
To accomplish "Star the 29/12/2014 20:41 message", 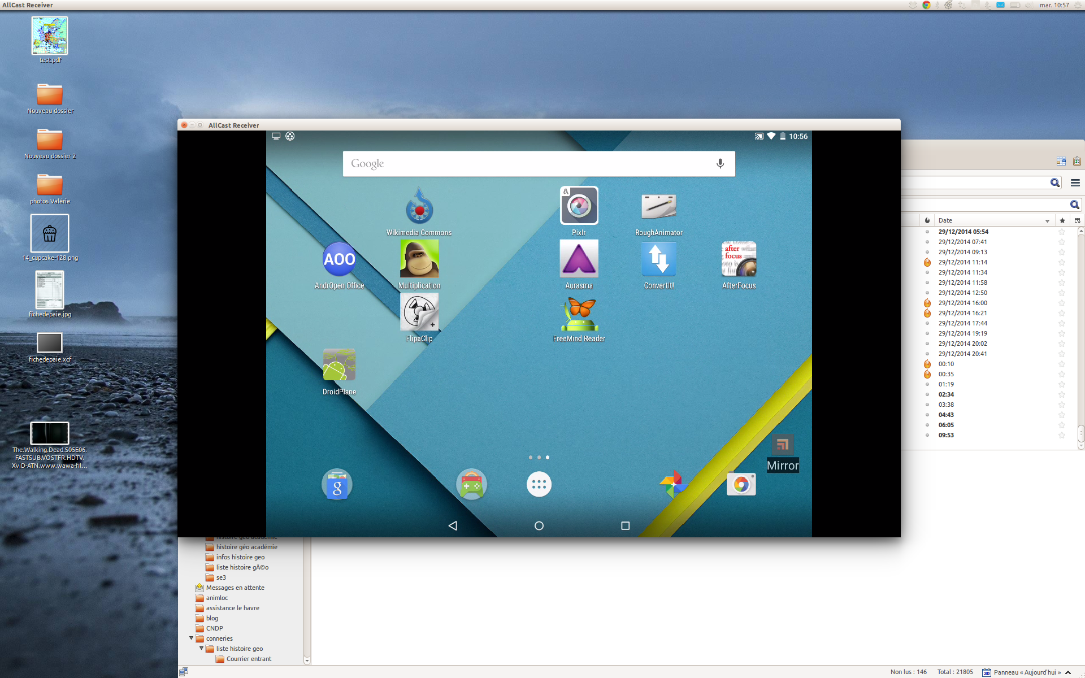I will coord(1062,354).
